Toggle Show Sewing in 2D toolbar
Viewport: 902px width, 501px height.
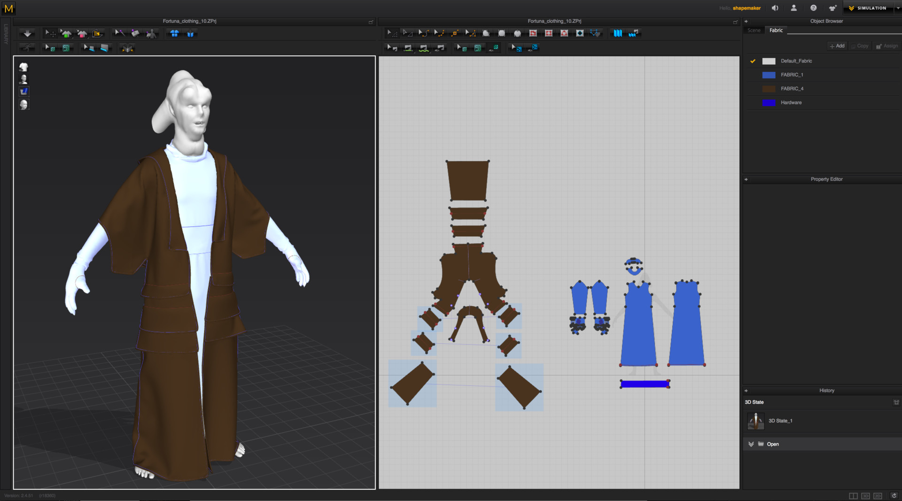440,47
